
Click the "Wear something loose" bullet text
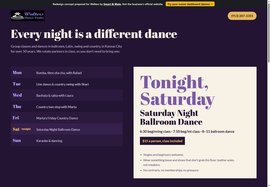coord(188,162)
